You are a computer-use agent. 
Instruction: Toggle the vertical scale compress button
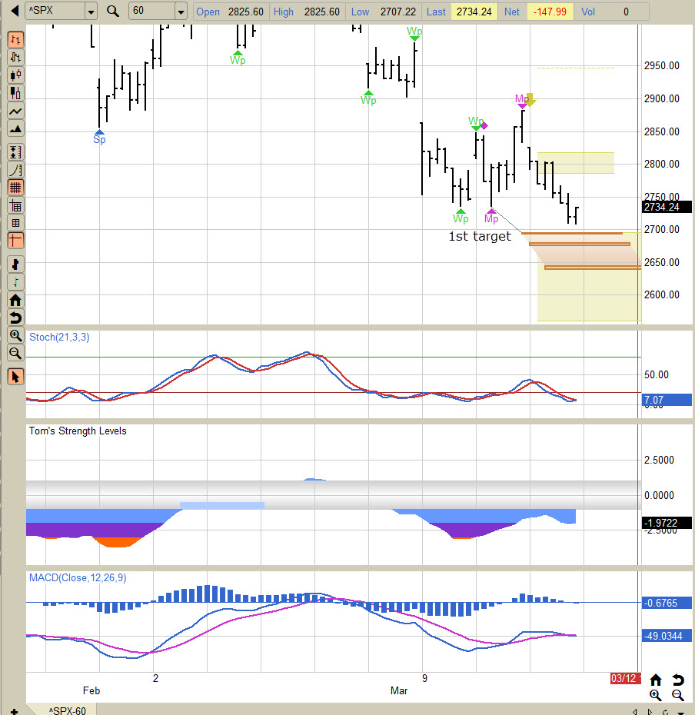(15, 152)
